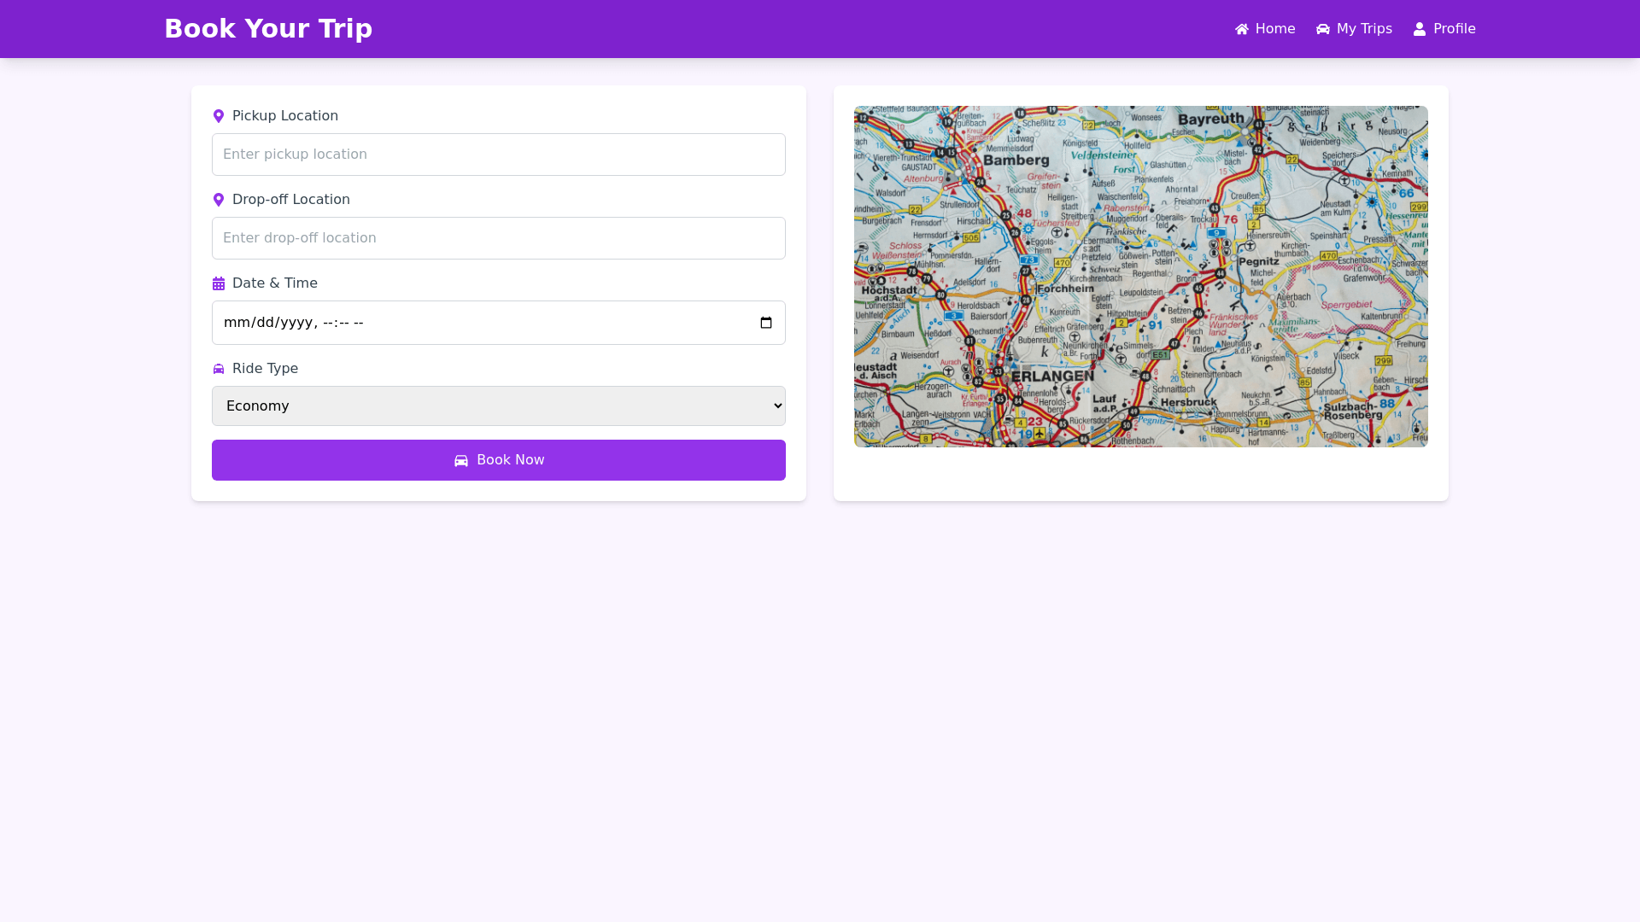The width and height of the screenshot is (1640, 922).
Task: Click the pin icon next to Drop-off Location
Action: [219, 200]
